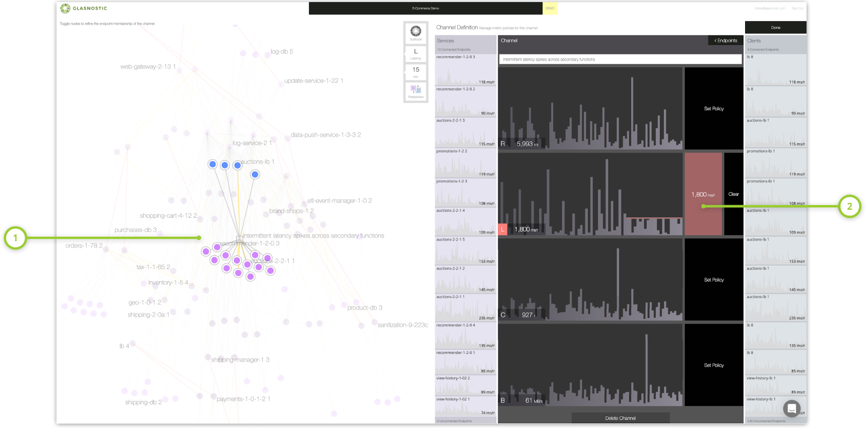Click the Done button
This screenshot has height=428, width=866.
point(775,27)
